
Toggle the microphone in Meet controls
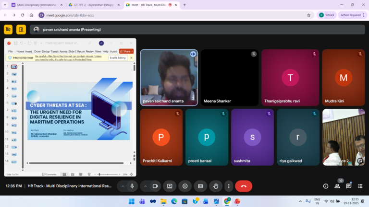132,186
